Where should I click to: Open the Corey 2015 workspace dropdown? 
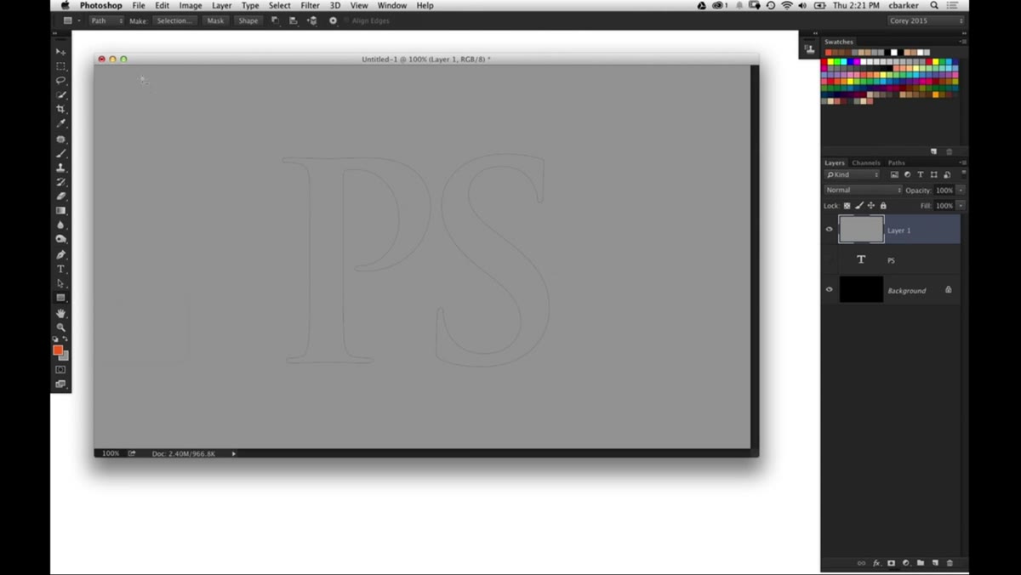(926, 20)
